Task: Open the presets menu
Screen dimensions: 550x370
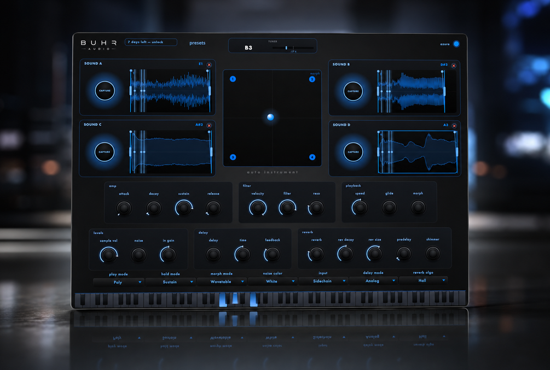Action: click(198, 43)
